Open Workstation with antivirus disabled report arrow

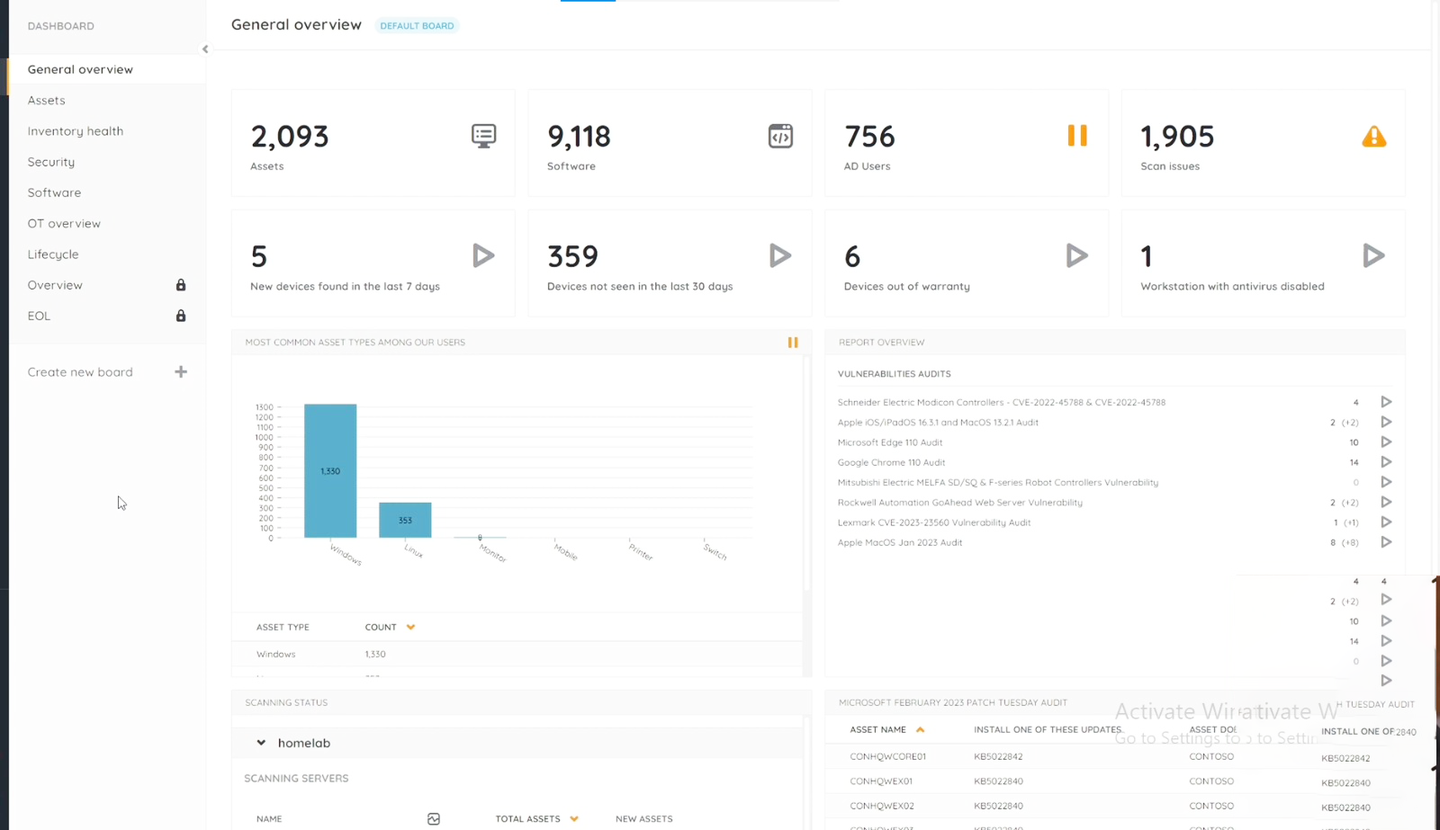pos(1373,255)
